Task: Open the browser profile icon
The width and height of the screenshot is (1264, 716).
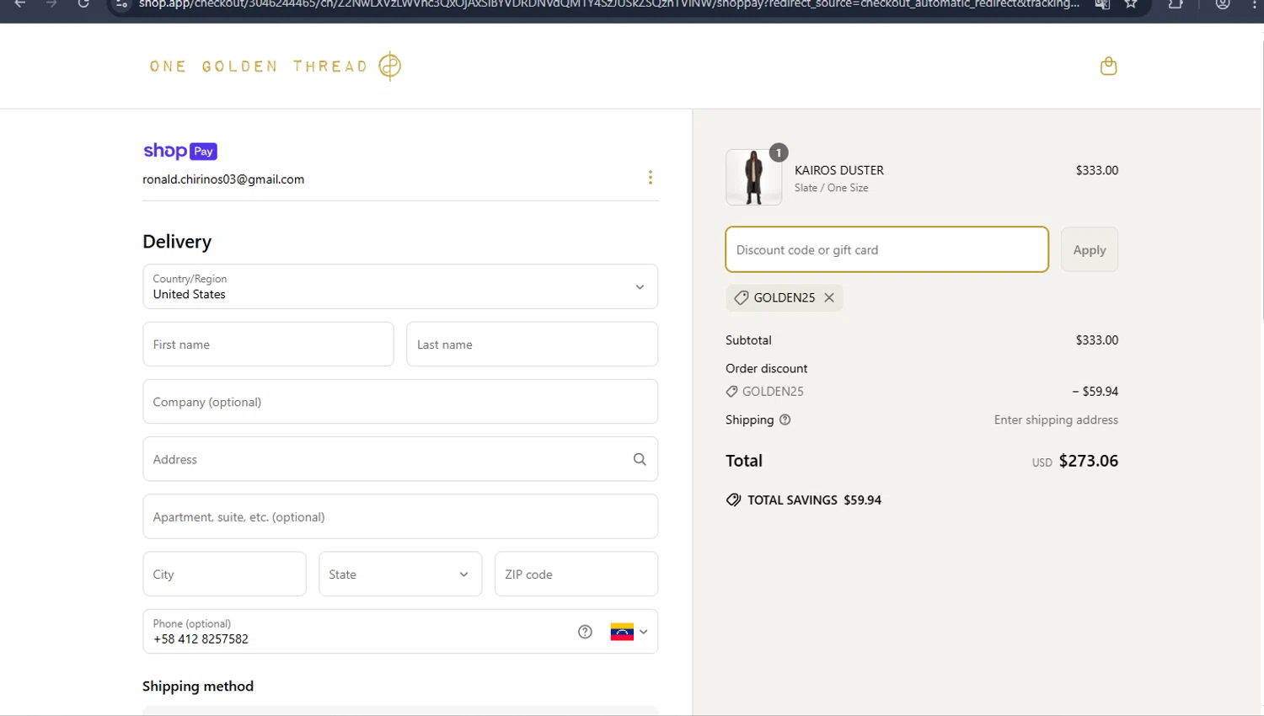Action: (x=1223, y=4)
